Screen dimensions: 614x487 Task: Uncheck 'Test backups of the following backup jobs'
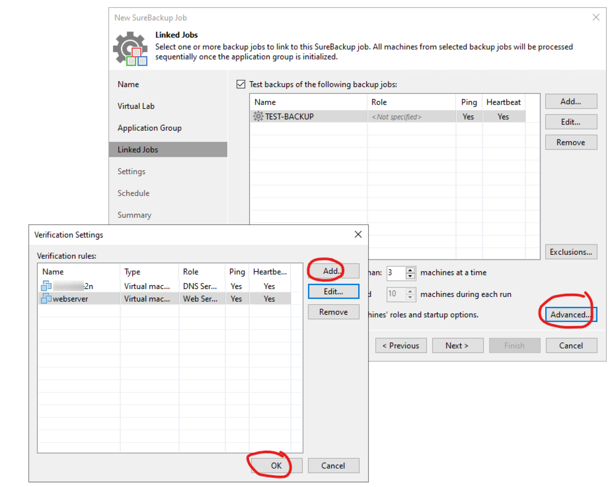pos(241,84)
